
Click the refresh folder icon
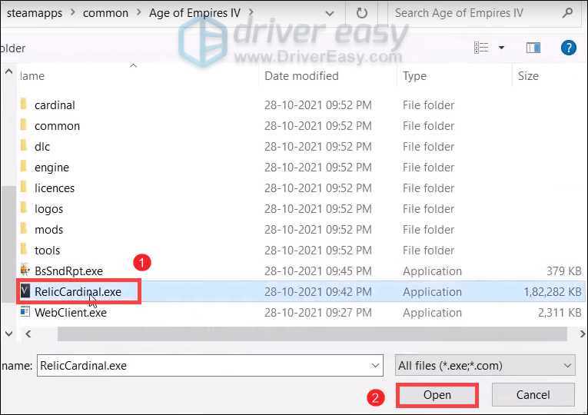coord(361,13)
